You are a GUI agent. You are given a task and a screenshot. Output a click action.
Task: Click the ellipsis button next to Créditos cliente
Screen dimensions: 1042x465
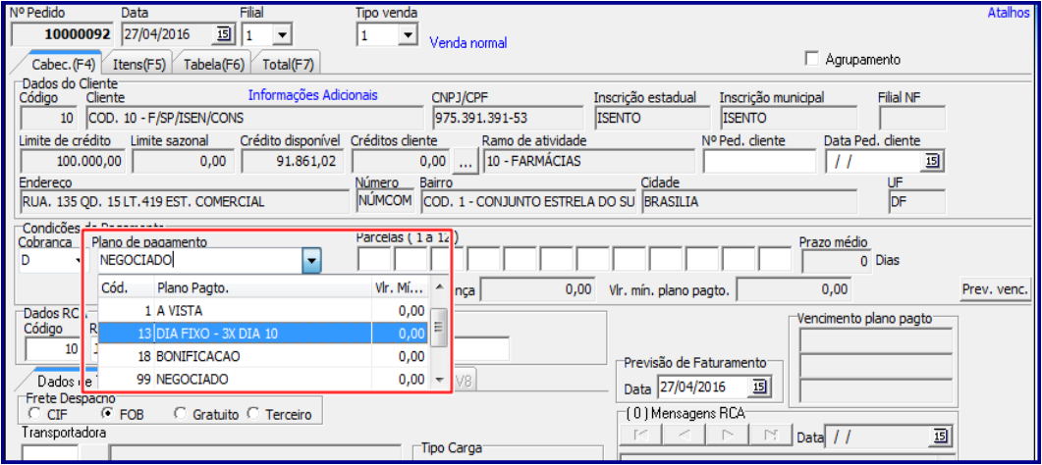coord(466,161)
